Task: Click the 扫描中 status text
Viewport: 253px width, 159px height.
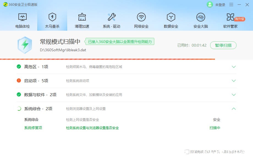Action: click(x=215, y=128)
